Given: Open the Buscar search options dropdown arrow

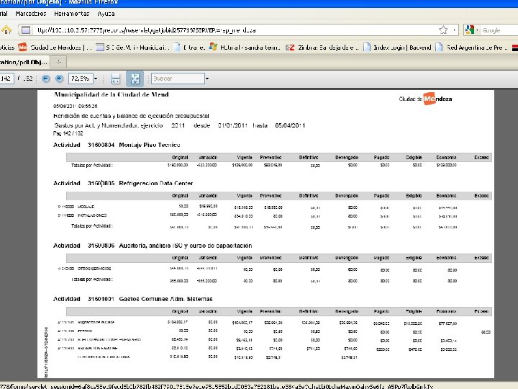Looking at the screenshot, I should click(207, 79).
